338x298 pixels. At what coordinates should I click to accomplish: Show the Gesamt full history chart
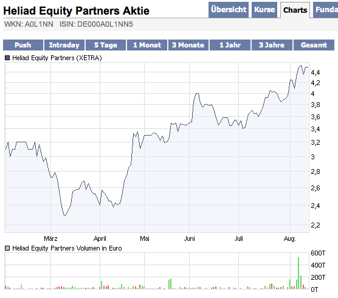click(314, 45)
